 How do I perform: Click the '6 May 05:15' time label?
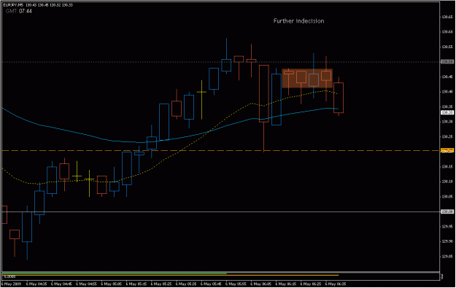(136, 284)
